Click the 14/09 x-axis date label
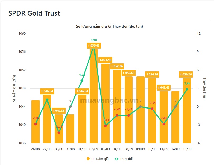The image size is (214, 165). click(x=175, y=149)
